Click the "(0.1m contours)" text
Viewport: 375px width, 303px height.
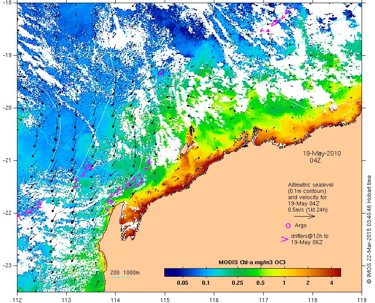[x=307, y=191]
